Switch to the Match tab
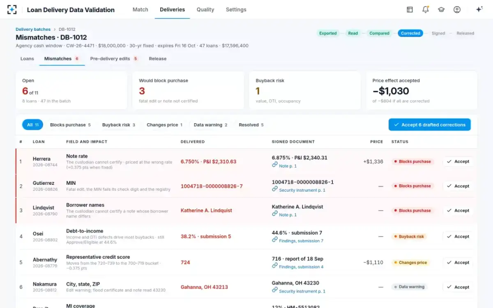493x308 pixels. point(140,9)
